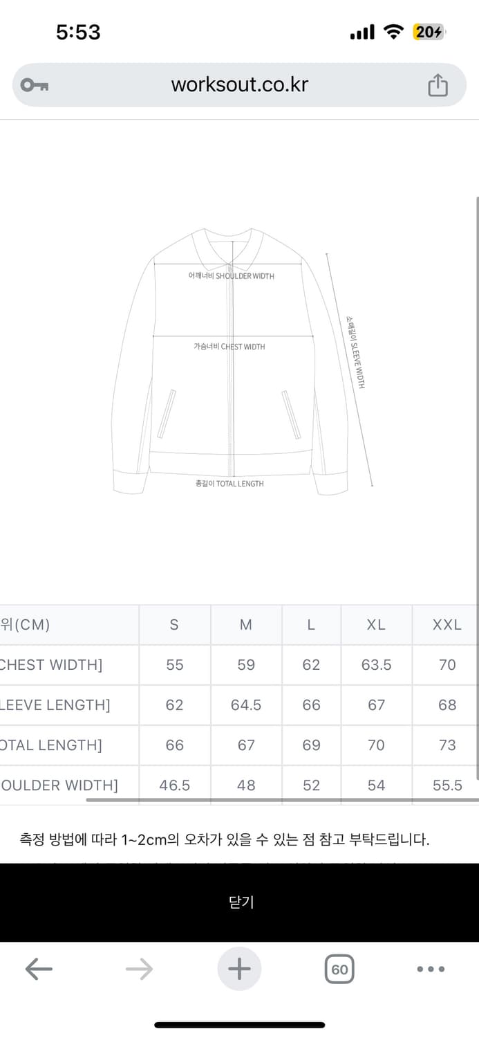The image size is (479, 1038).
Task: Tap the clock in the status bar
Action: (78, 32)
